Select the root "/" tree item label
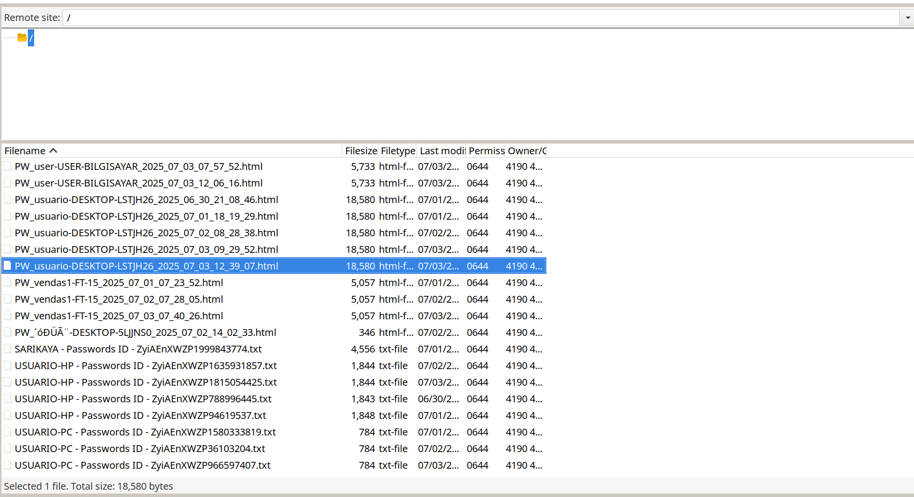The height and width of the screenshot is (497, 914). (x=31, y=38)
